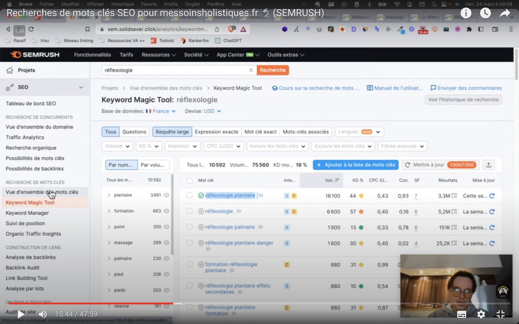Click the browser extensions puzzle icon

tap(469, 29)
